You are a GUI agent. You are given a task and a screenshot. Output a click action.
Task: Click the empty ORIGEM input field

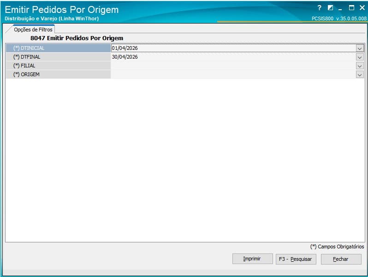pyautogui.click(x=233, y=74)
